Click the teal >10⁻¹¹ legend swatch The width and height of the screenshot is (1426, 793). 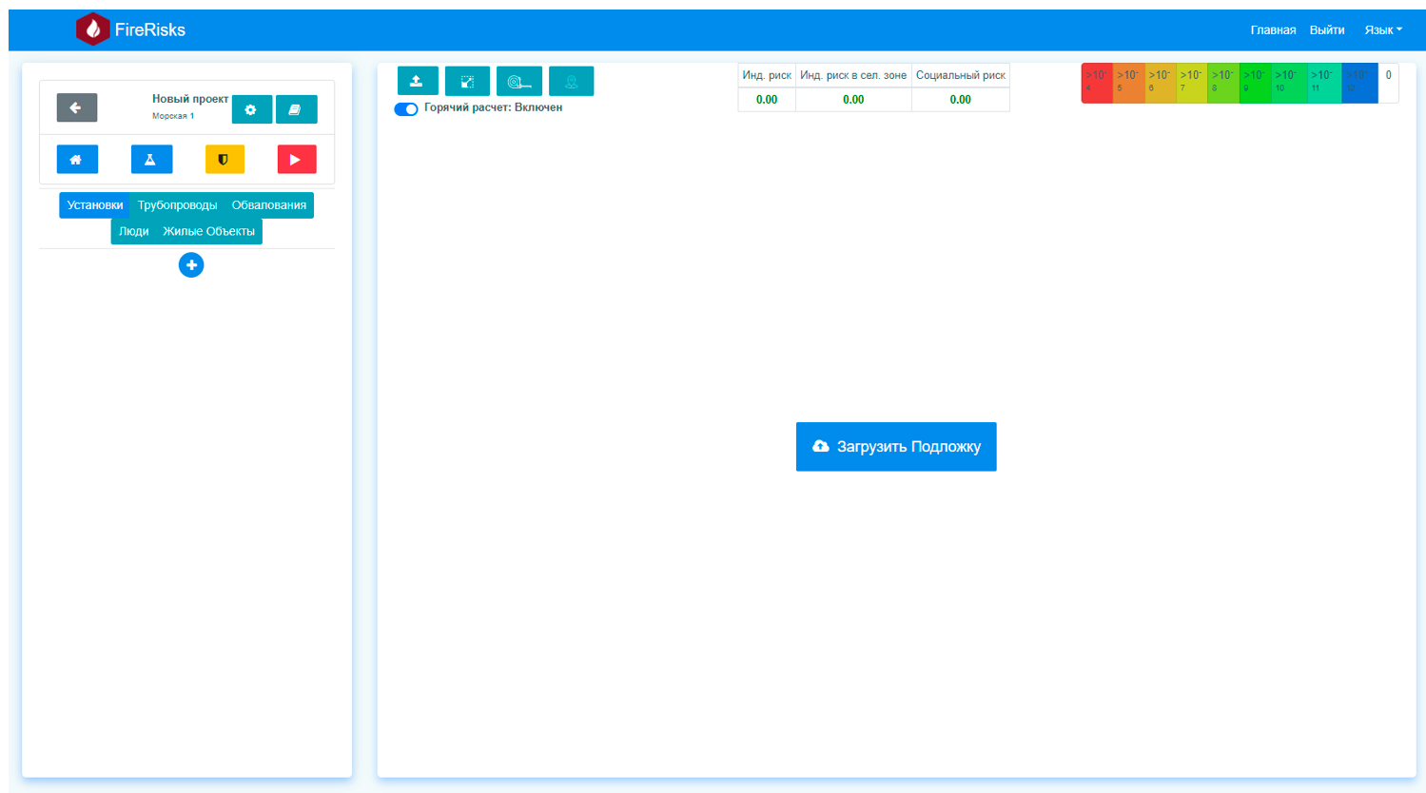coord(1325,83)
